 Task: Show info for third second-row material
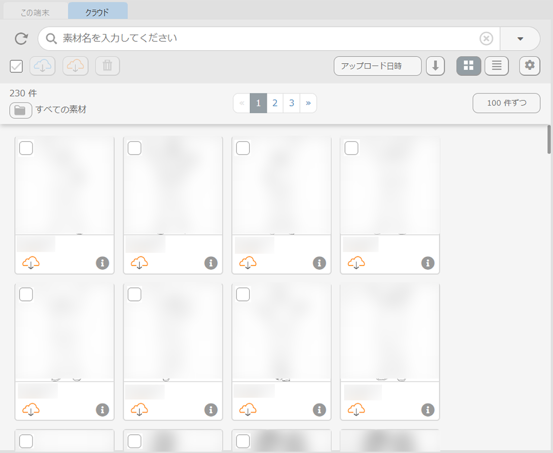click(319, 410)
